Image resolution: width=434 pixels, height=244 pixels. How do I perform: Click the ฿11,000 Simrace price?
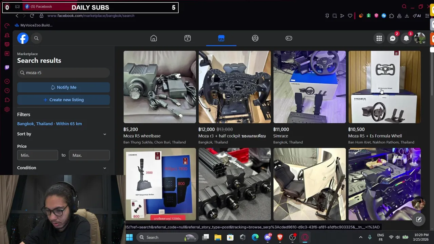tap(281, 129)
